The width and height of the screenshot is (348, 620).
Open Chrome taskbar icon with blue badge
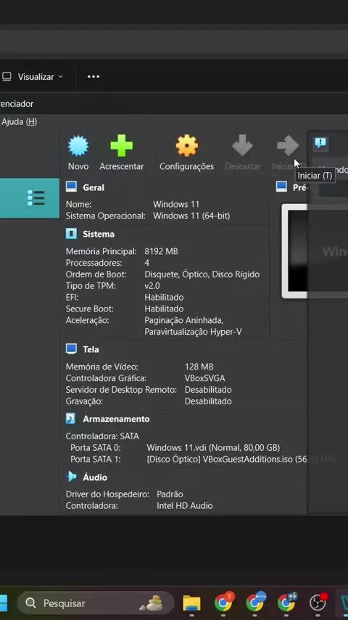[x=255, y=602]
